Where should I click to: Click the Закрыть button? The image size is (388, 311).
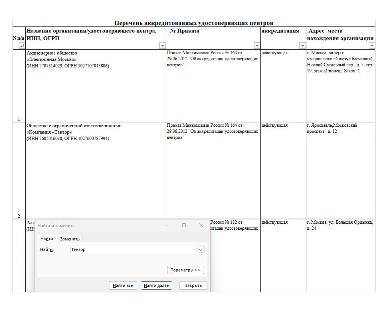coord(193,285)
